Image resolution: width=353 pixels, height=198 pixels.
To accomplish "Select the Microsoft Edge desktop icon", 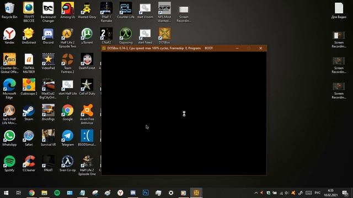I will (9, 89).
